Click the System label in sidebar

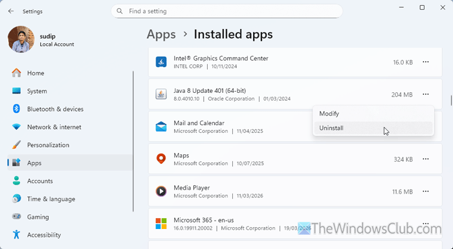pos(37,91)
